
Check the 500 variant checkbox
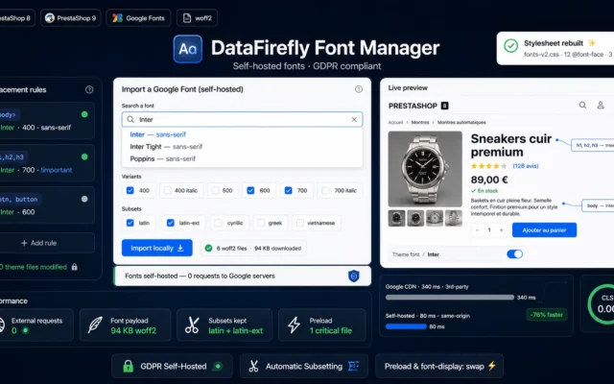(x=215, y=190)
